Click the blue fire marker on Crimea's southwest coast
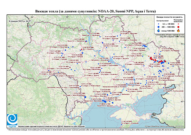 122,125
